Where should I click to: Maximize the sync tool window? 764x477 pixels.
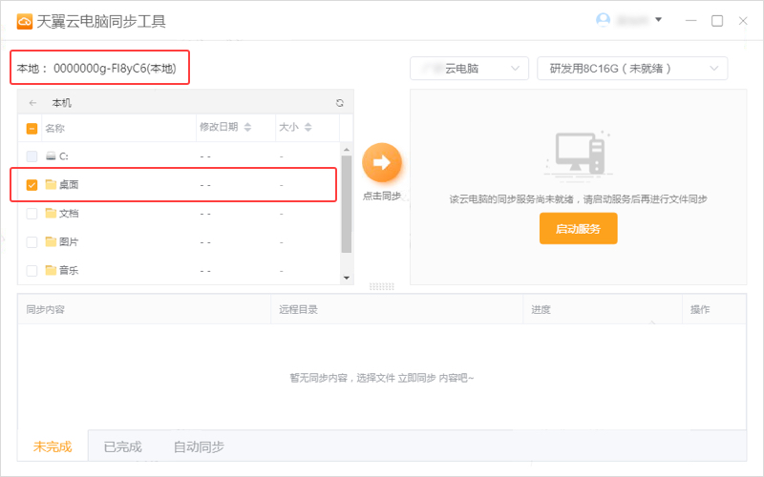click(717, 21)
